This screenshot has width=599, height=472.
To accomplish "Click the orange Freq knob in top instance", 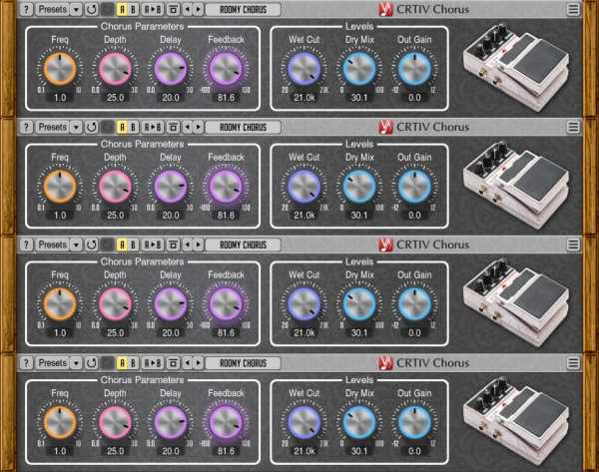I will 60,69.
